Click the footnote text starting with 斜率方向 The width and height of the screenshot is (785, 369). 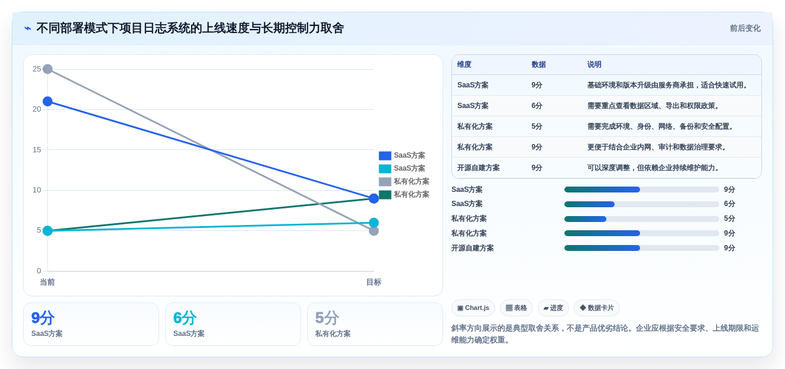point(605,334)
